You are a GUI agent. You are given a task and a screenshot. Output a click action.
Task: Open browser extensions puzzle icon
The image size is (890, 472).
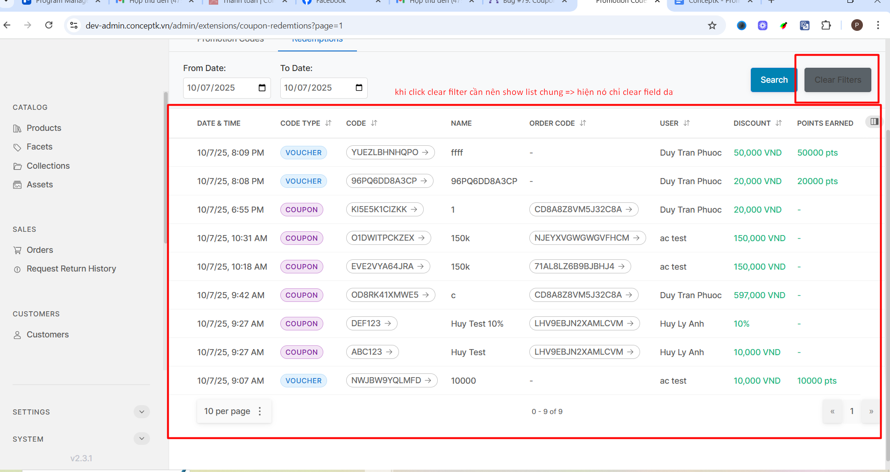click(826, 25)
